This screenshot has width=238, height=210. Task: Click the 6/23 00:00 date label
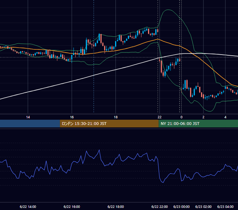coord(181,206)
